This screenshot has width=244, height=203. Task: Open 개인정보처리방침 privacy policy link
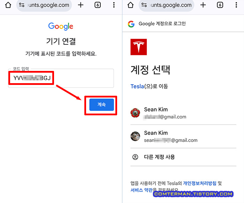pos(200,183)
